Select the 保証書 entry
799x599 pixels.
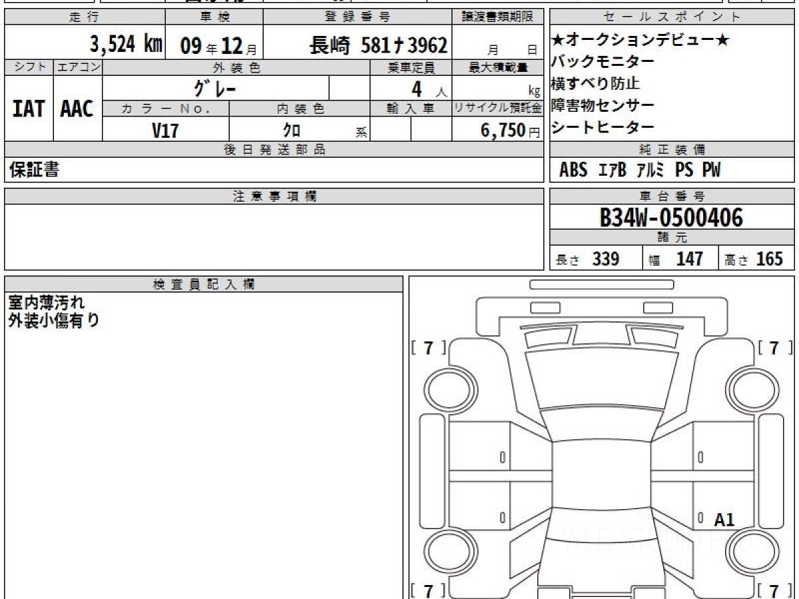tap(35, 170)
